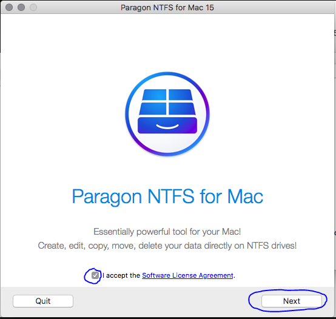Click the "Paragon NTFS for Mac 15" window title
Viewport: 336px width, 319px height.
point(167,7)
